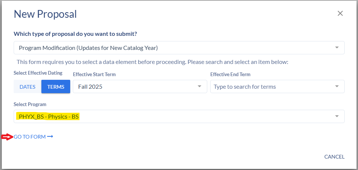The height and width of the screenshot is (170, 358).
Task: Click the highlighted PHYX_BS - Physics - BS program
Action: tap(49, 116)
